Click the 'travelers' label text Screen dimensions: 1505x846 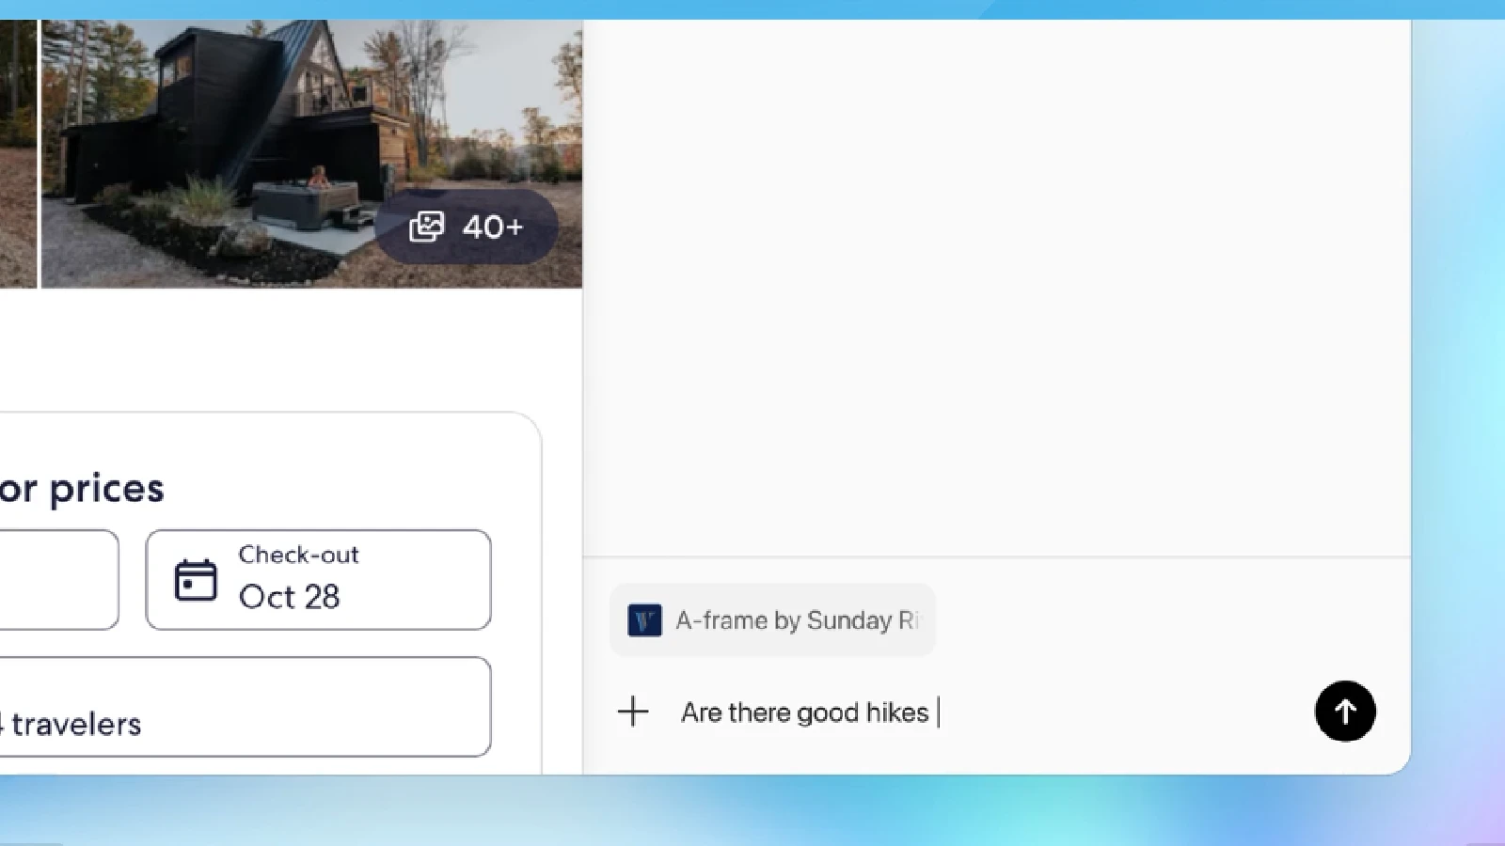(x=76, y=725)
